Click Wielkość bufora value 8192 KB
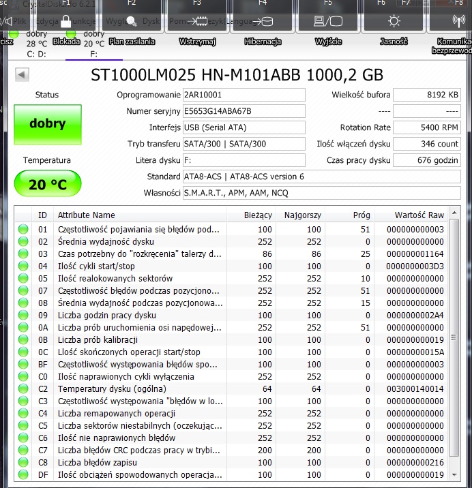This screenshot has width=472, height=488. coord(427,95)
